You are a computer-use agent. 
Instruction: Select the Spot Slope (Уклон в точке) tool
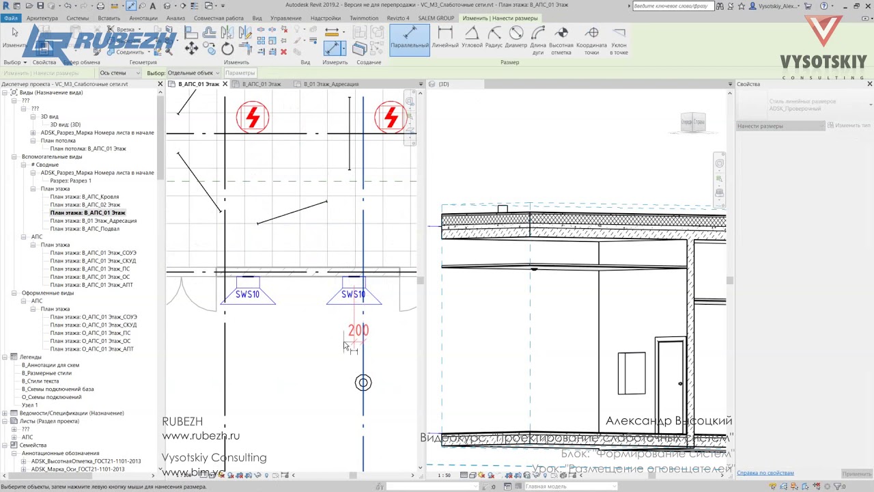pyautogui.click(x=619, y=40)
